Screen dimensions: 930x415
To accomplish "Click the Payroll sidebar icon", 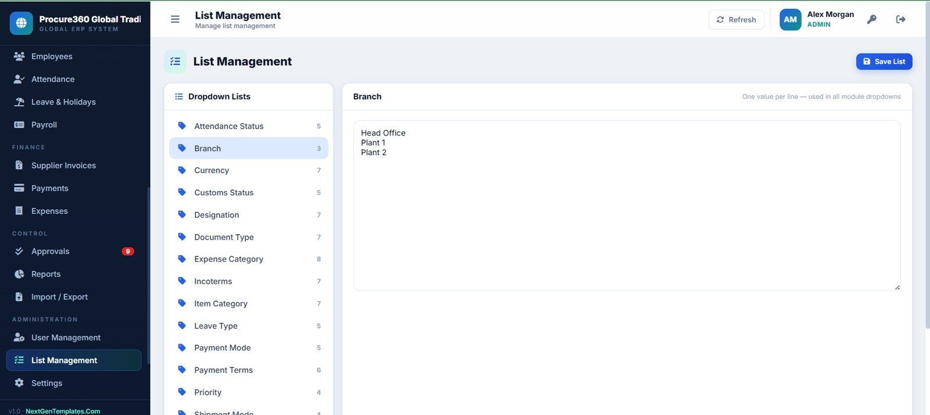I will (19, 124).
